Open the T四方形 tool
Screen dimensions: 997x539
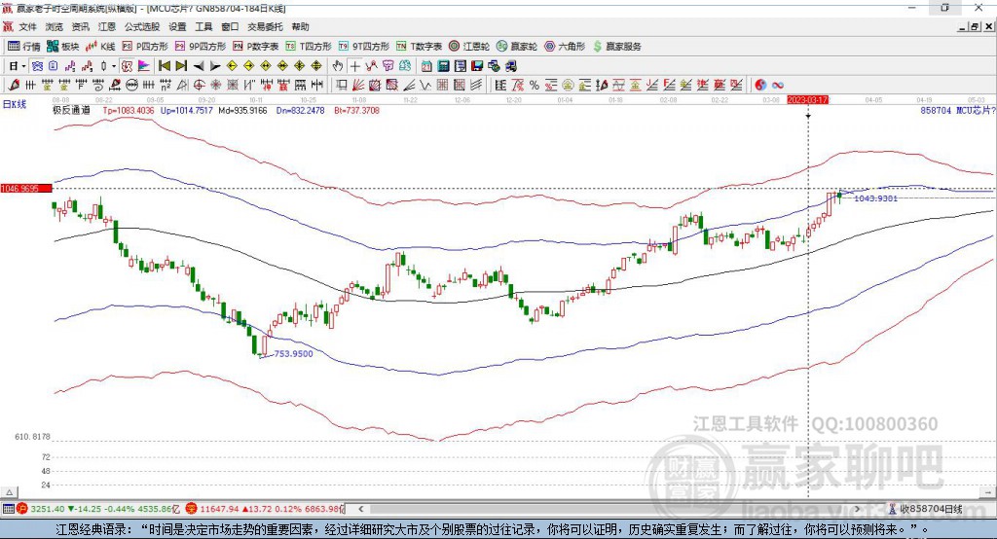click(x=309, y=47)
